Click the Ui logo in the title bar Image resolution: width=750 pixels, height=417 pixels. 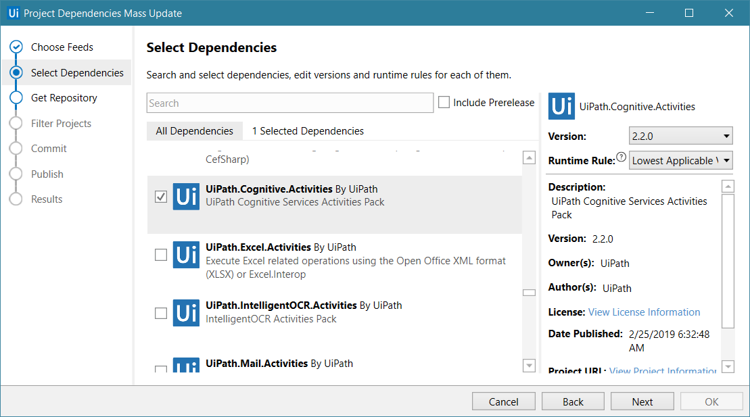pyautogui.click(x=14, y=13)
